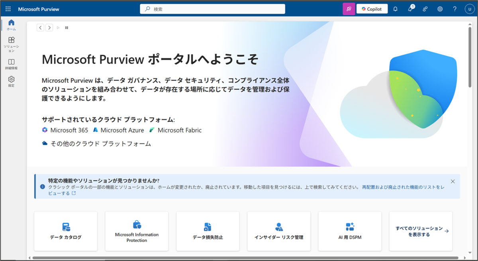This screenshot has height=261, width=478.
Task: Click the horizontal scrollbar at bottom
Action: pyautogui.click(x=245, y=258)
